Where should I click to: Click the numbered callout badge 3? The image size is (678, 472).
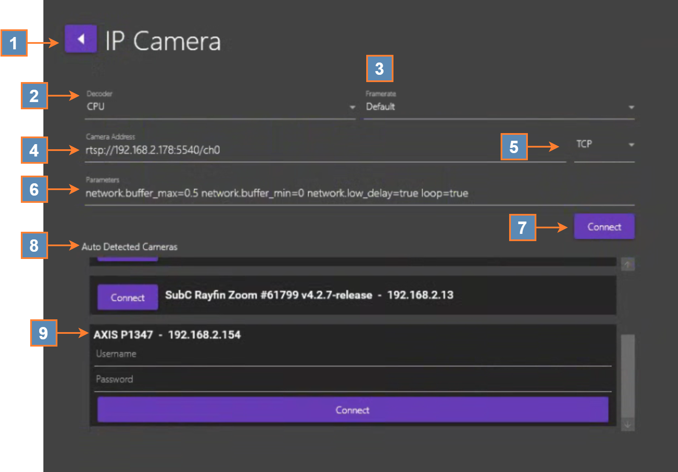379,68
